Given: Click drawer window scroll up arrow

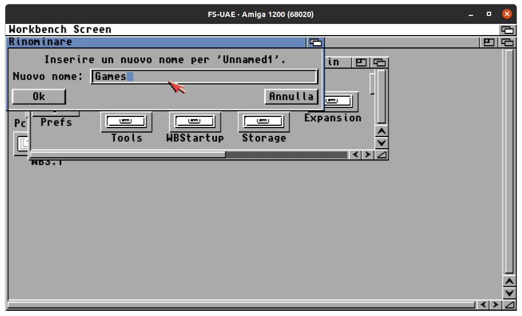Looking at the screenshot, I should (x=381, y=132).
